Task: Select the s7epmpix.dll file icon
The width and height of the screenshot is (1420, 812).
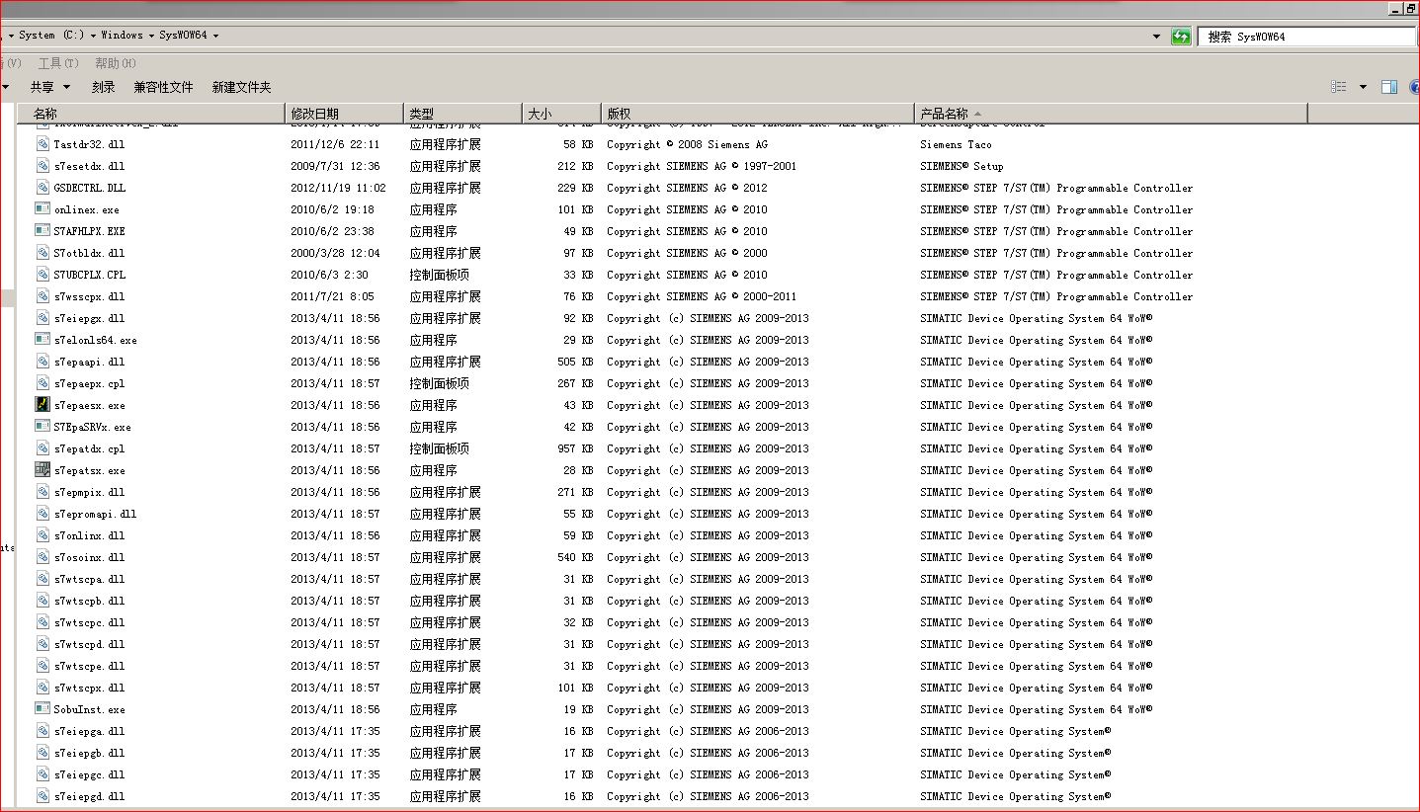Action: [x=42, y=492]
